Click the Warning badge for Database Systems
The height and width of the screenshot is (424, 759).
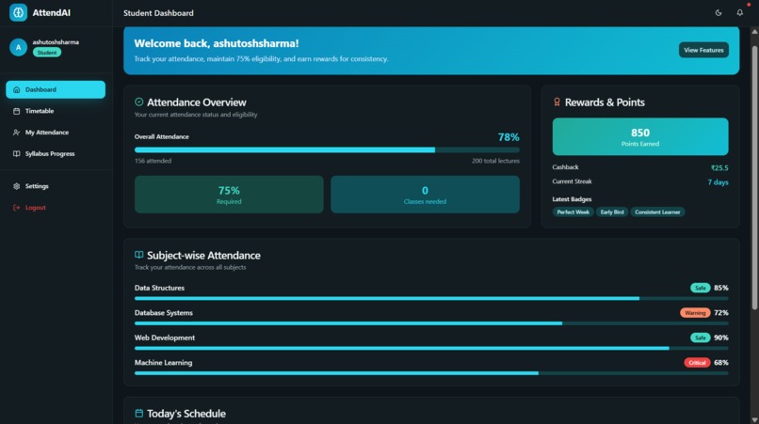[695, 313]
